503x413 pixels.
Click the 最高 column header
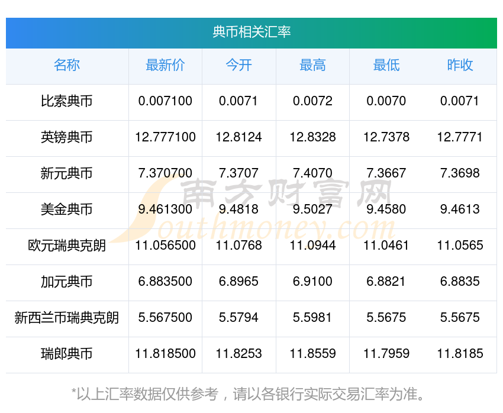(313, 65)
